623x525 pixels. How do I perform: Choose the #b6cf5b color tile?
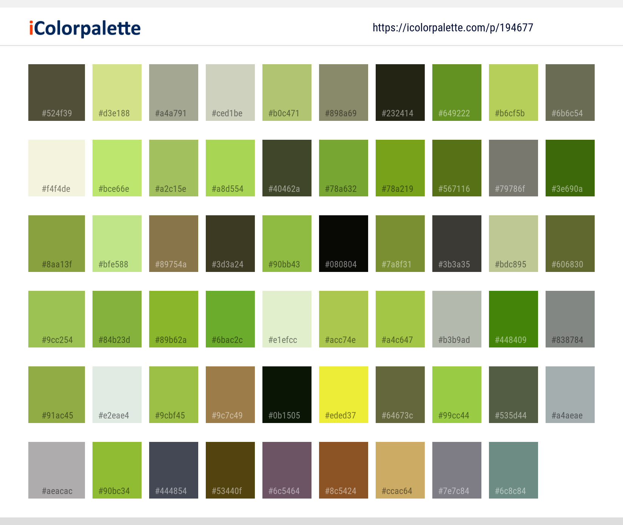click(514, 93)
